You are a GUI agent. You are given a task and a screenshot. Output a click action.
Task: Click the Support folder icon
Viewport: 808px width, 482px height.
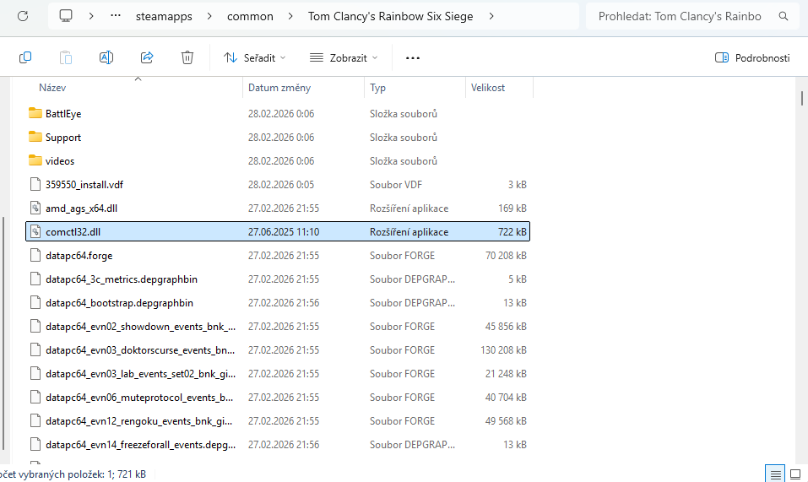tap(35, 137)
